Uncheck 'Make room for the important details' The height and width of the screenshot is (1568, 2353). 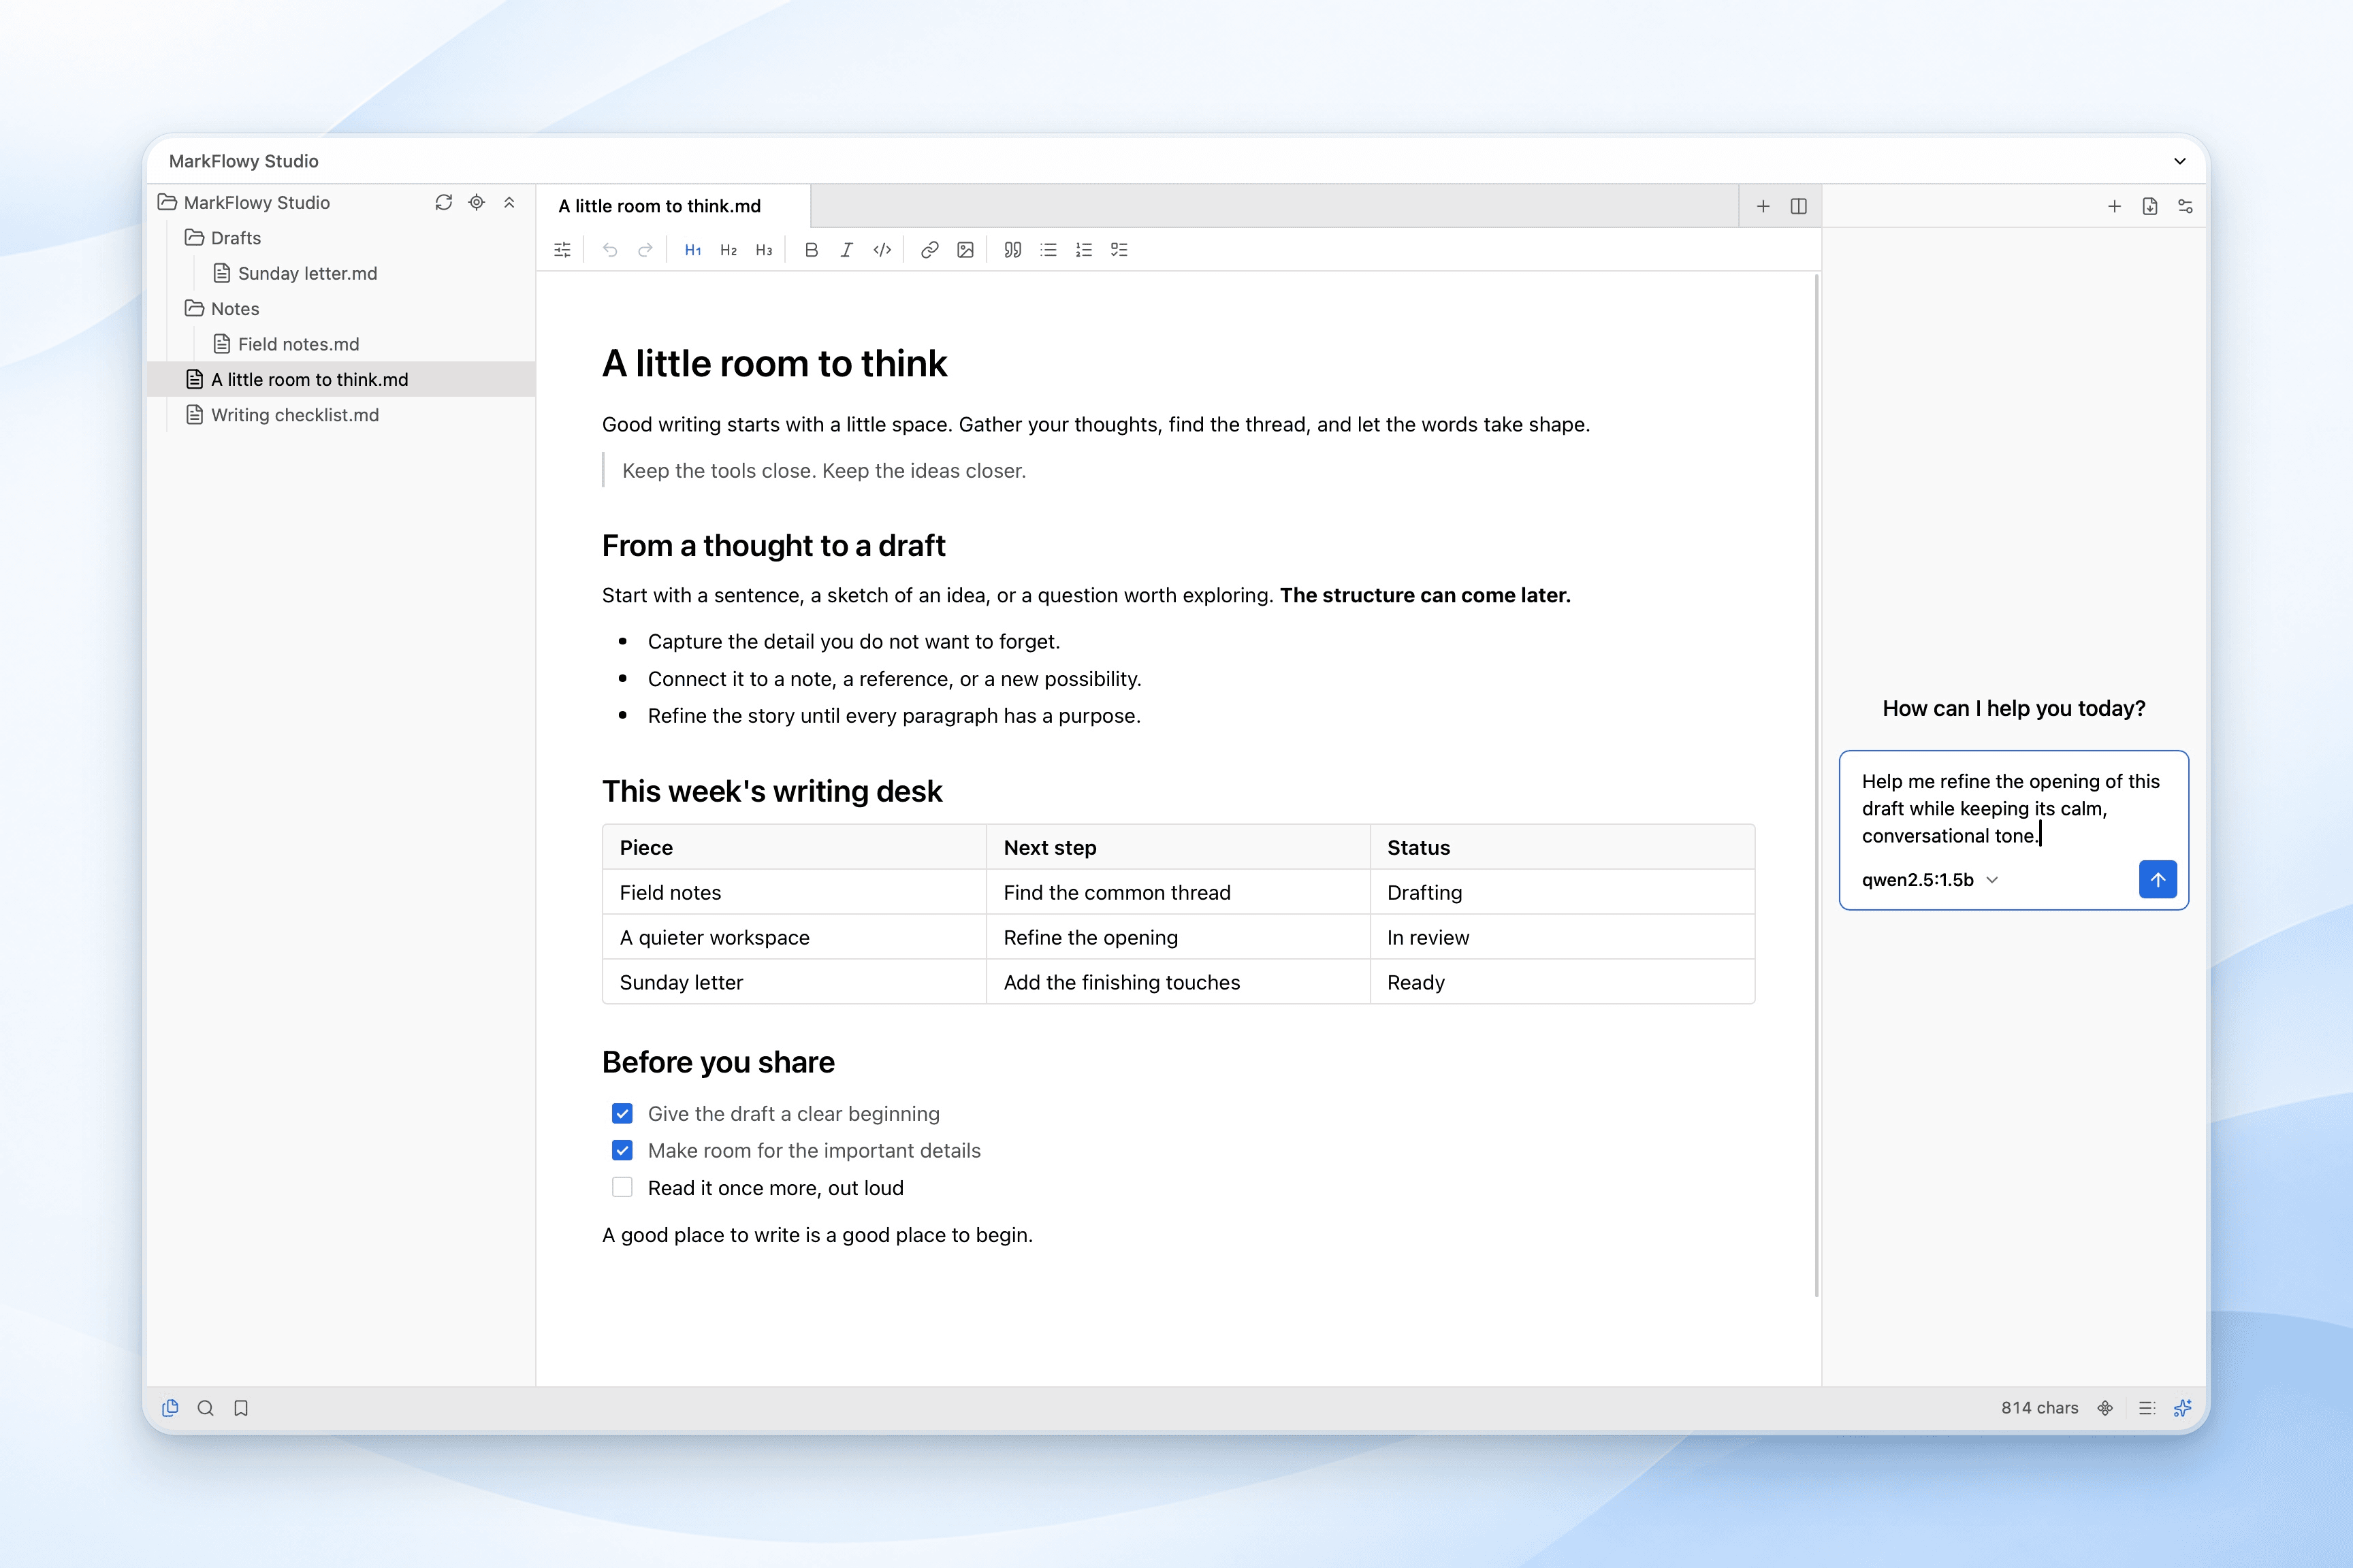click(622, 1151)
